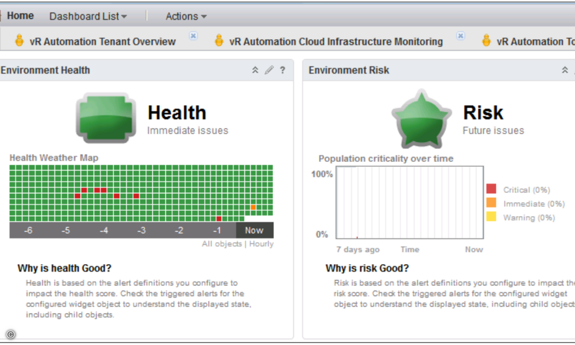Click the Immediate issues subtitle
Screen dimensions: 575x345
pyautogui.click(x=188, y=130)
